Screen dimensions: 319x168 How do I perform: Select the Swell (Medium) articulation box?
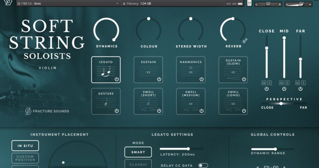click(190, 101)
